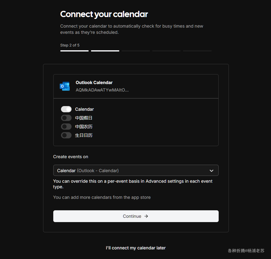Click the fourth step progress segment
The image size is (271, 259).
coord(166,51)
